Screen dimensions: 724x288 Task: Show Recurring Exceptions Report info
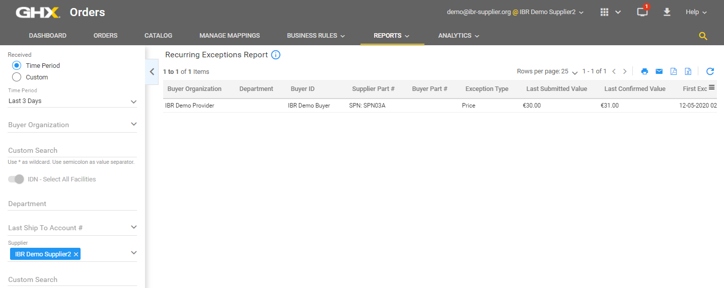click(x=275, y=55)
